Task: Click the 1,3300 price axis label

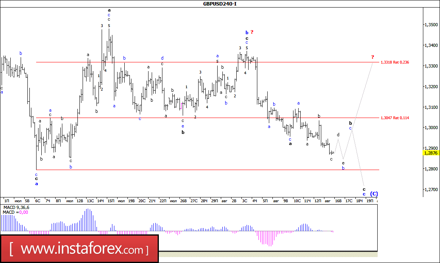Action: (x=431, y=66)
